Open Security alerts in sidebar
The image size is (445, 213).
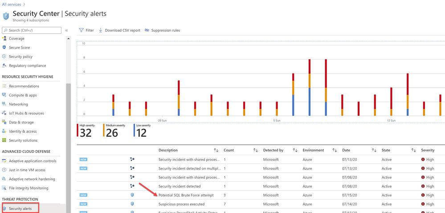[x=20, y=209]
